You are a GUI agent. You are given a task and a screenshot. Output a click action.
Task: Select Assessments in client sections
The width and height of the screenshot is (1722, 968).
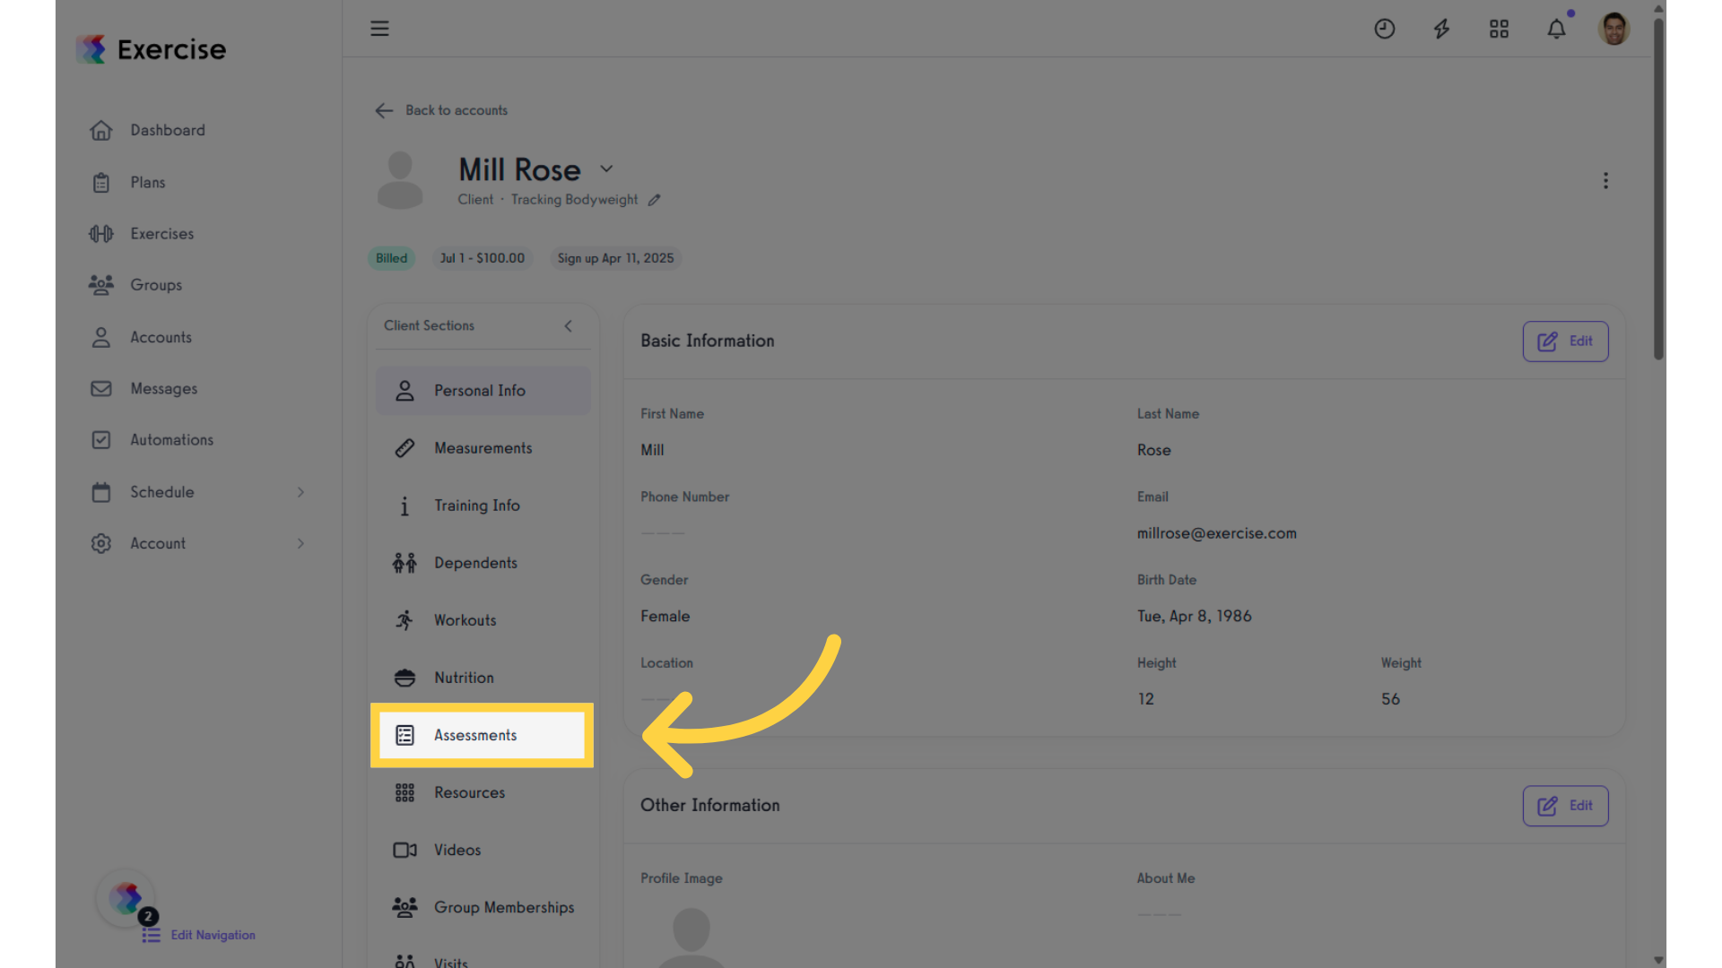483,735
